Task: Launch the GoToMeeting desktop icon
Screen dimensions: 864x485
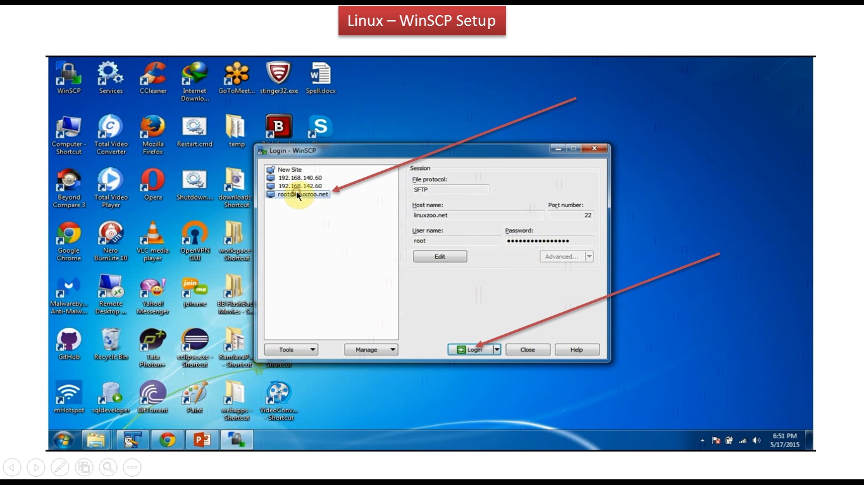Action: click(237, 78)
